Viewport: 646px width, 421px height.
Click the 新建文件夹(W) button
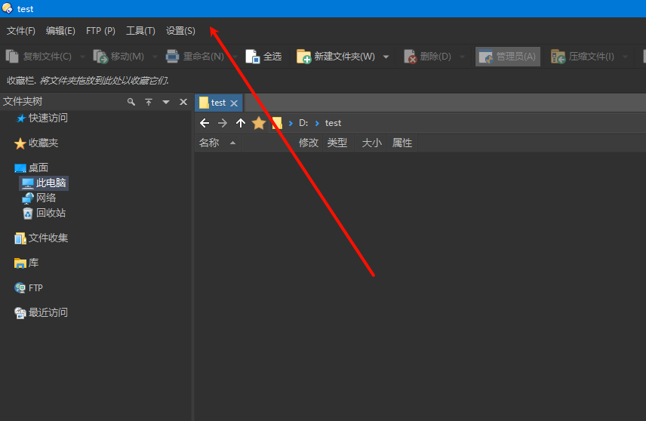pos(336,57)
